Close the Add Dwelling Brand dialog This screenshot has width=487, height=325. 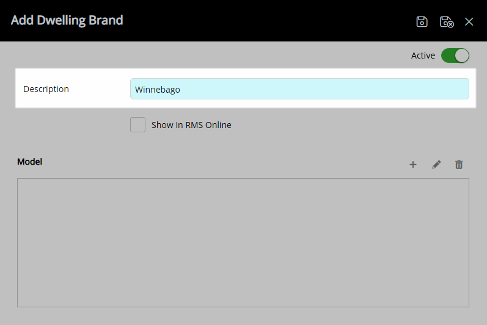pyautogui.click(x=469, y=21)
